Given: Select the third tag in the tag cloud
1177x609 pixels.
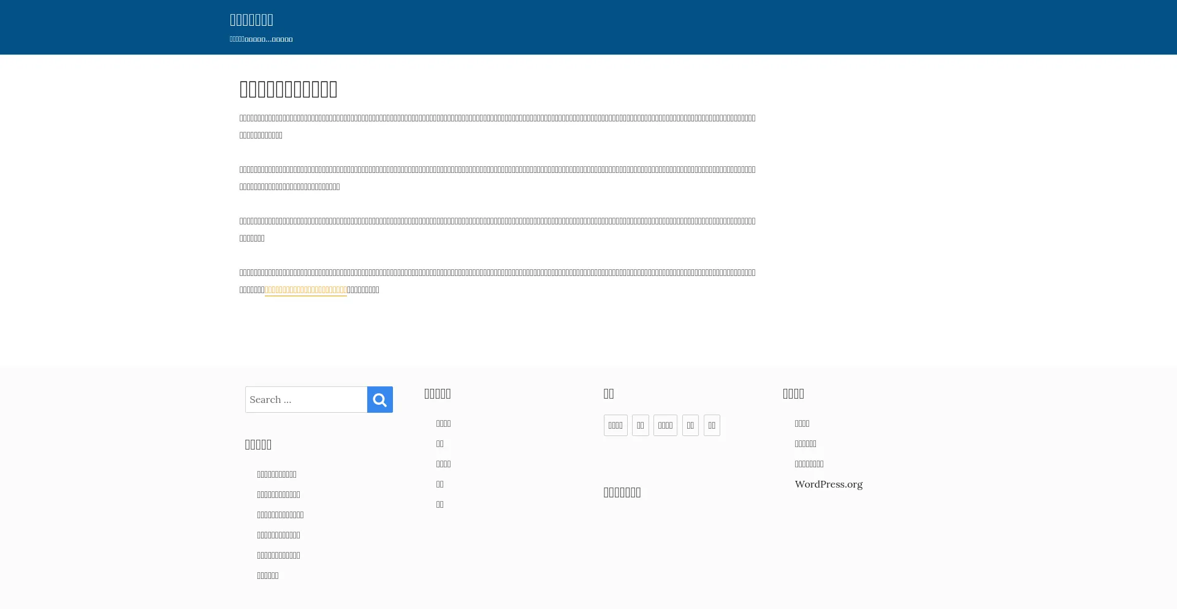Looking at the screenshot, I should pyautogui.click(x=665, y=425).
